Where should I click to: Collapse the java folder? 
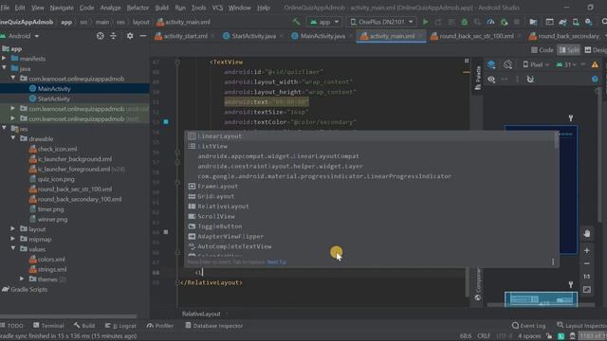[4, 68]
